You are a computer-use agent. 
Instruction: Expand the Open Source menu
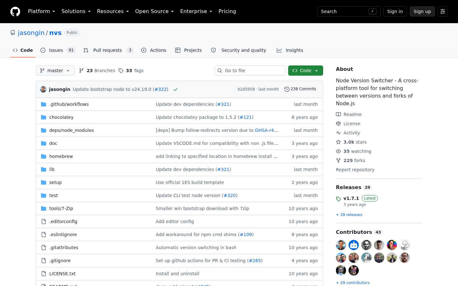click(x=154, y=11)
